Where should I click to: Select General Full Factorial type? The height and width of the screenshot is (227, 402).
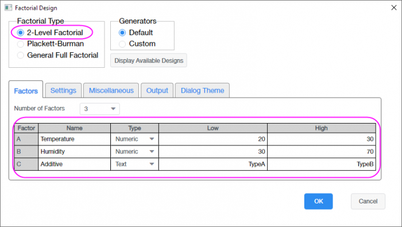[57, 55]
